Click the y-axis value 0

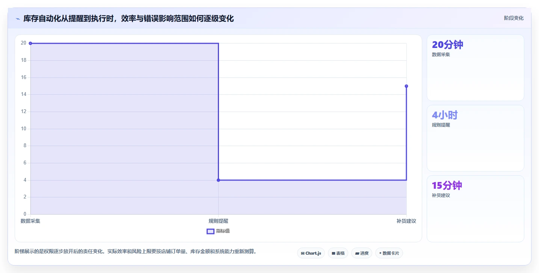(x=25, y=214)
